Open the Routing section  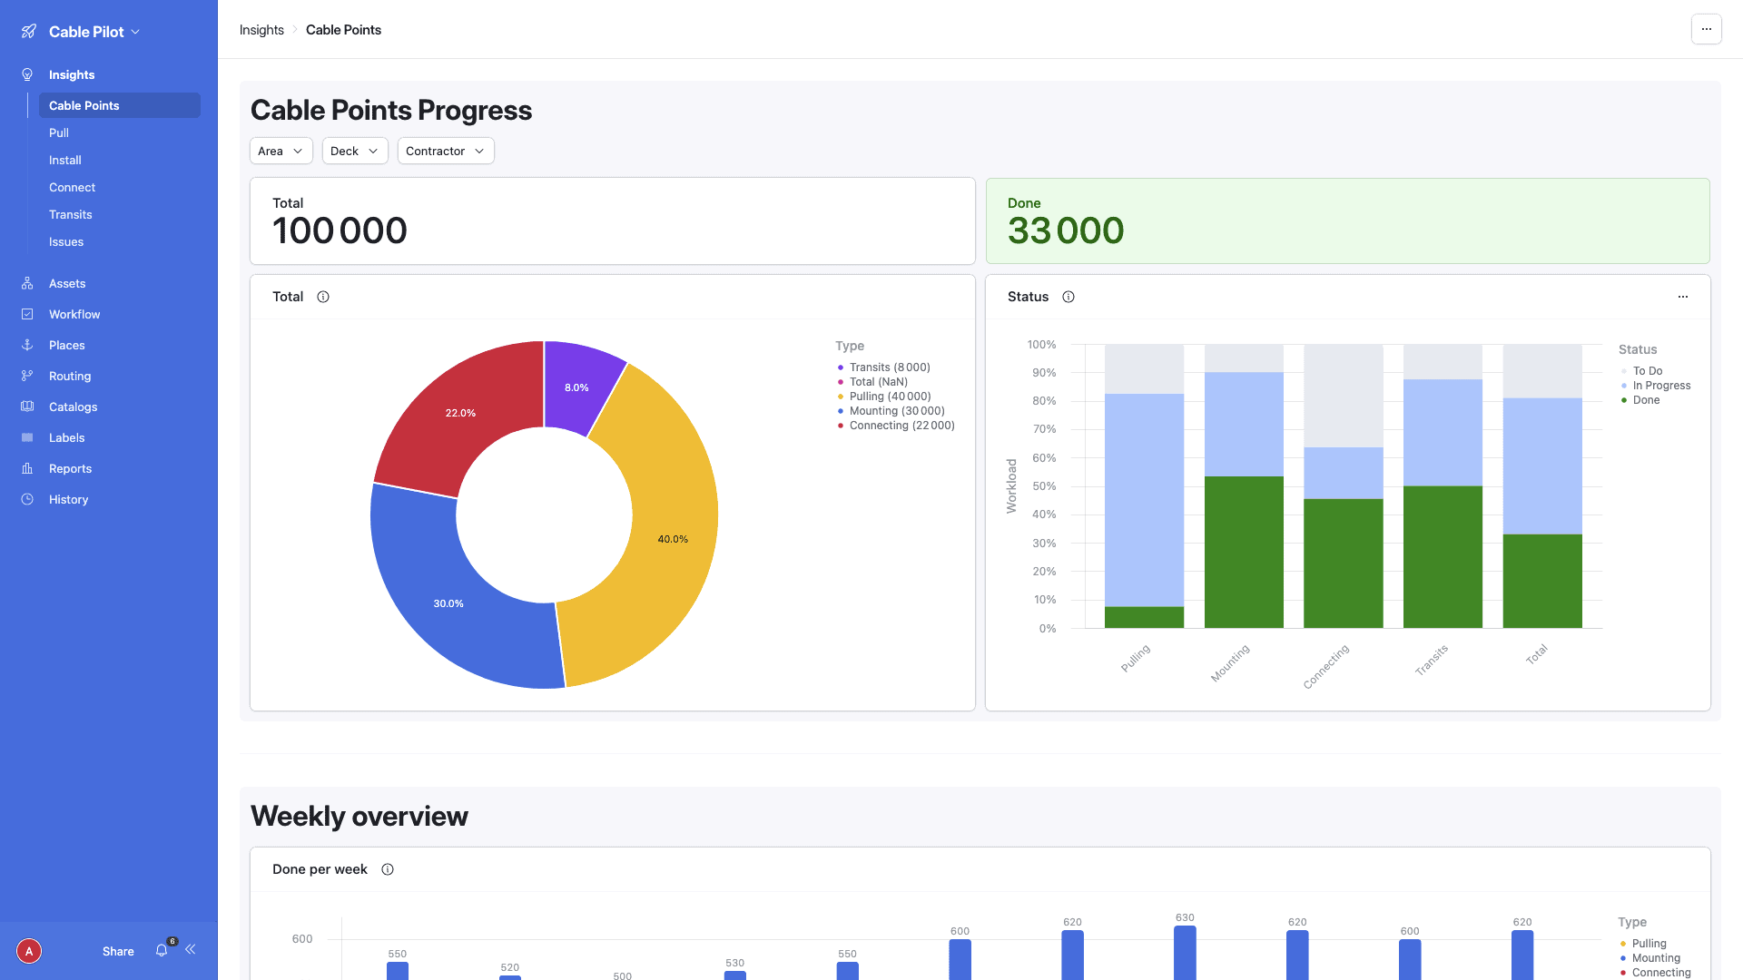pyautogui.click(x=27, y=376)
